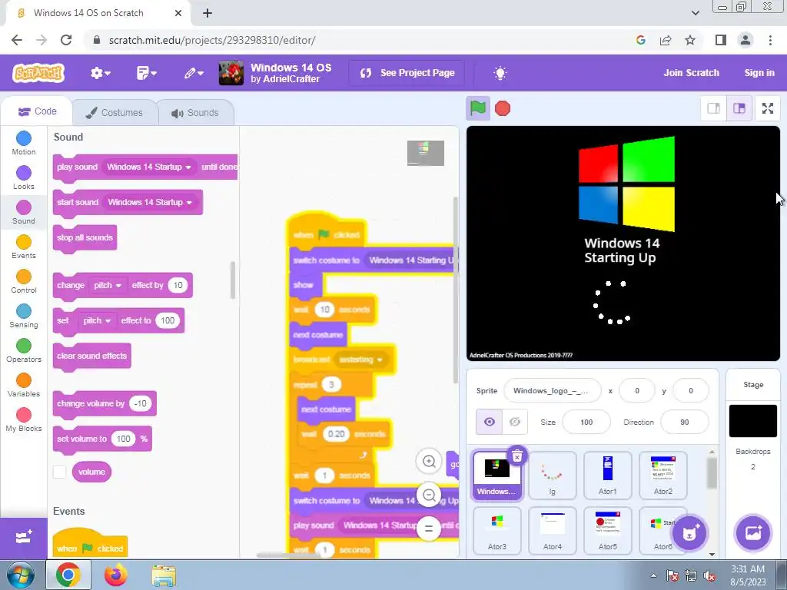The image size is (787, 590).
Task: Switch to the Code tab
Action: coord(37,111)
